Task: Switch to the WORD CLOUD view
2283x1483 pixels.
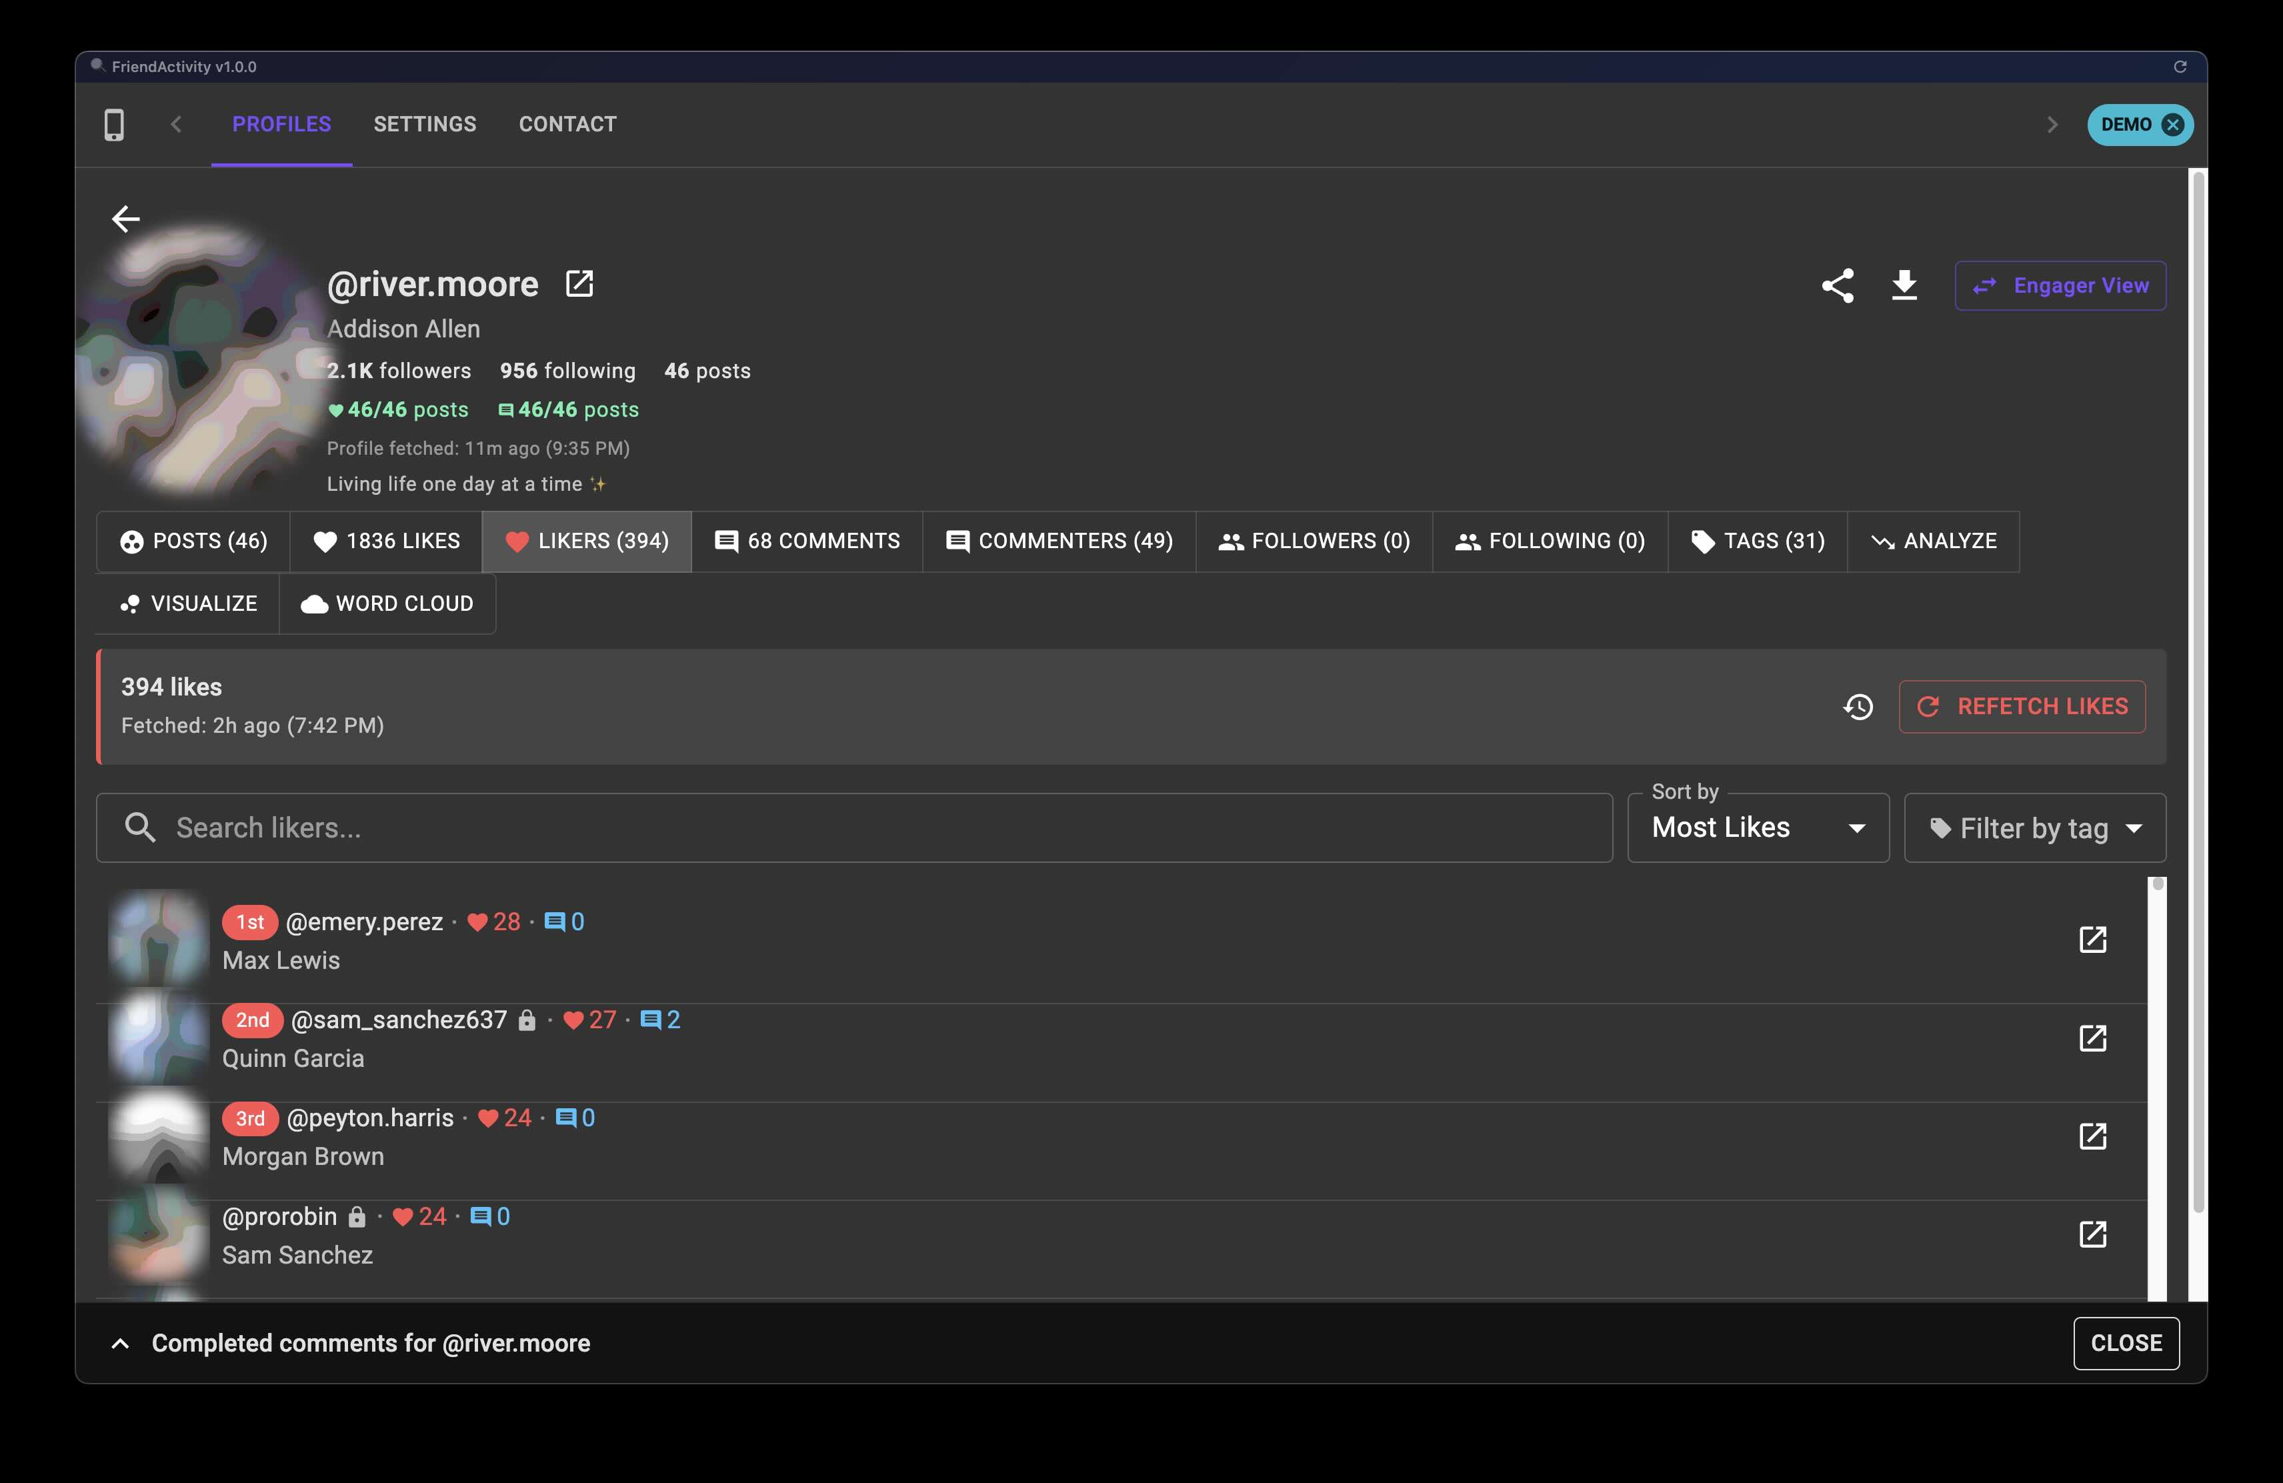Action: 387,603
